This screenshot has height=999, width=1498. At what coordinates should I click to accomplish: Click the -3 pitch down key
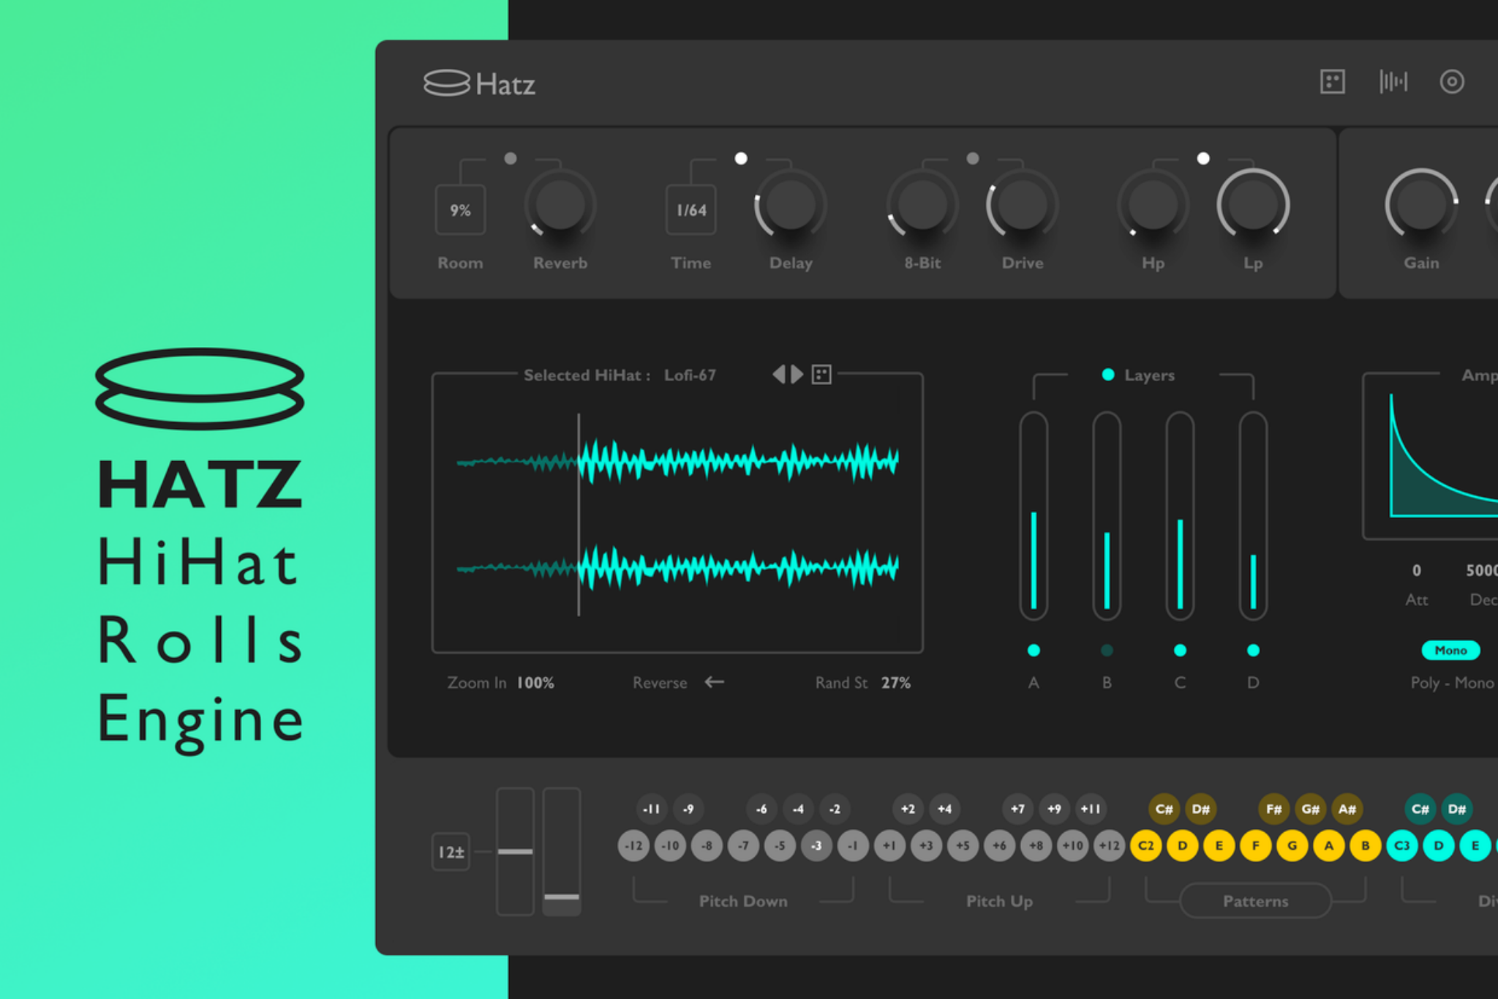click(816, 845)
